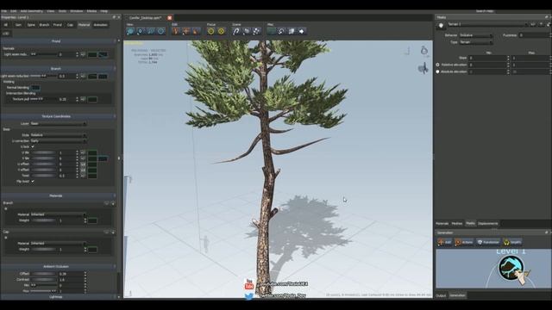Viewport: 552px width, 310px height.
Task: Click the arrow icon in Misc toolbar
Action: pos(302,31)
